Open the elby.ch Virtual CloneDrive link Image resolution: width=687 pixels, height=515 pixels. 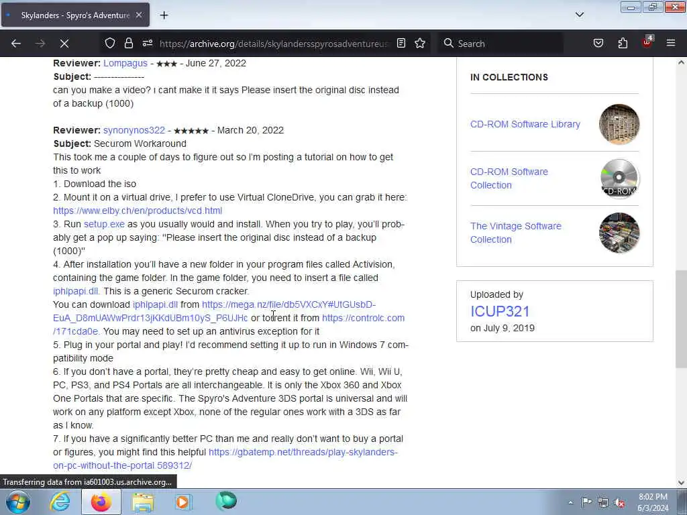pos(138,211)
